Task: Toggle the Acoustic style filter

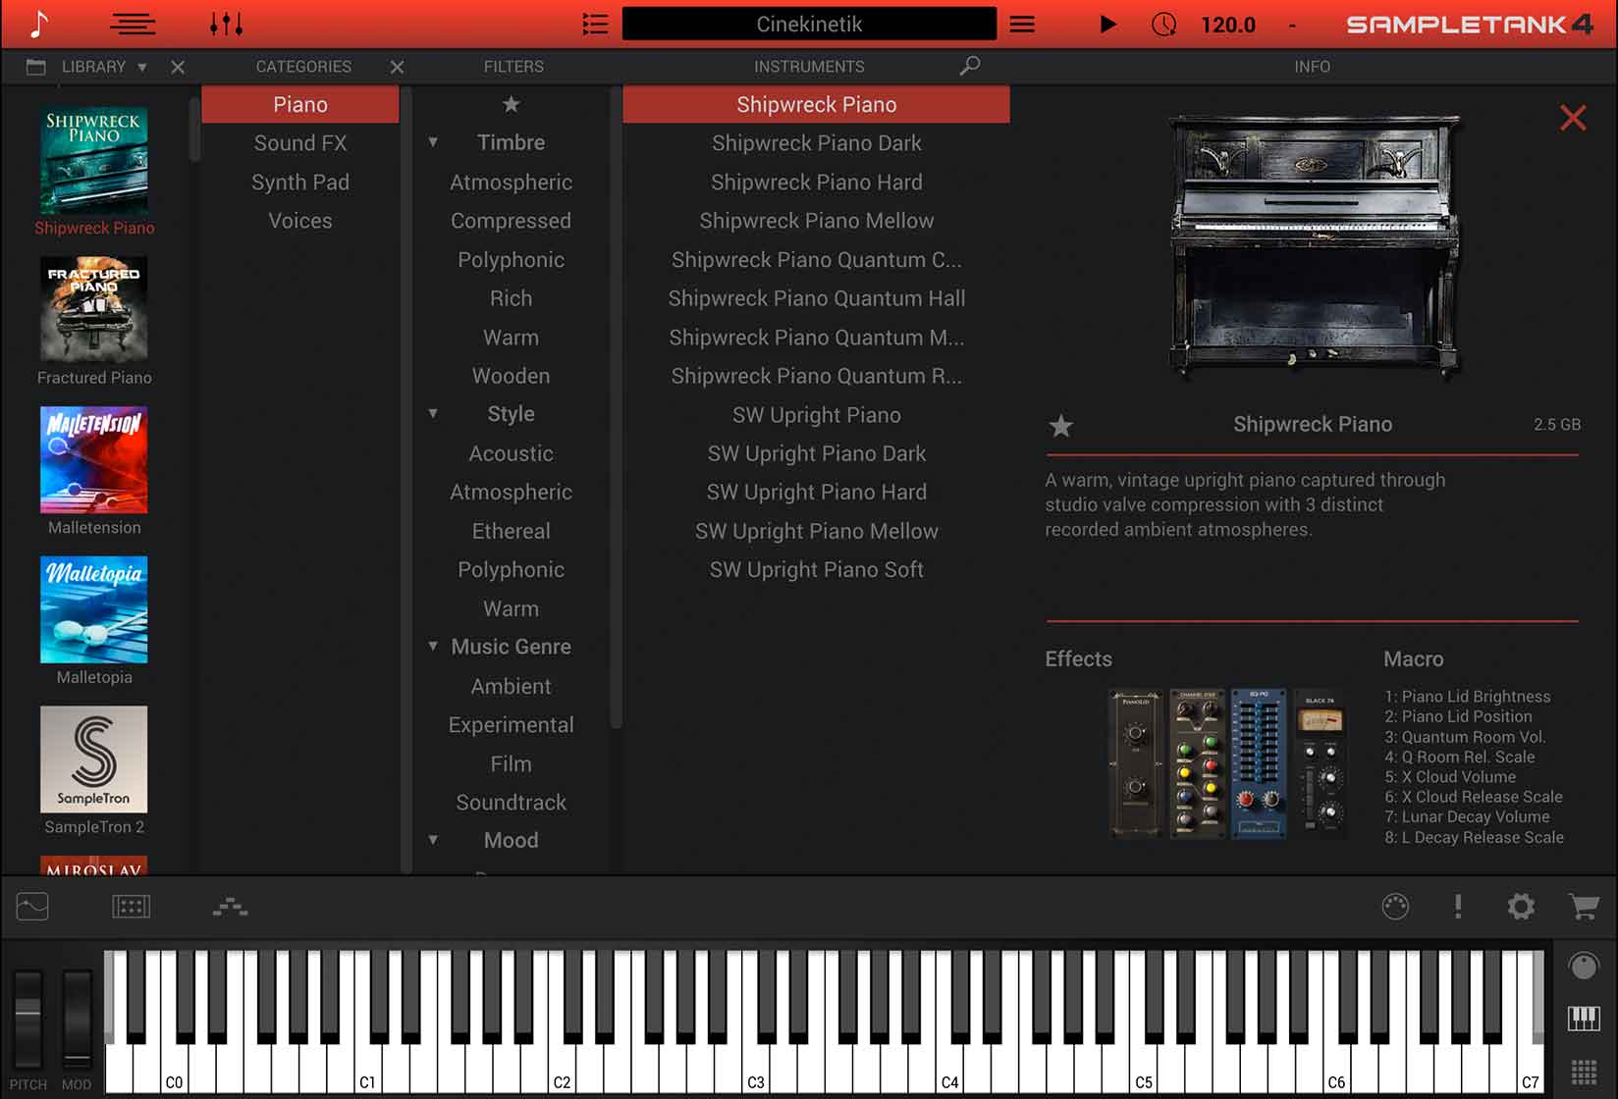Action: coord(511,453)
